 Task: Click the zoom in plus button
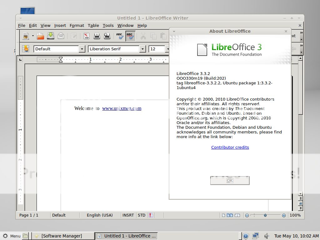[284, 215]
